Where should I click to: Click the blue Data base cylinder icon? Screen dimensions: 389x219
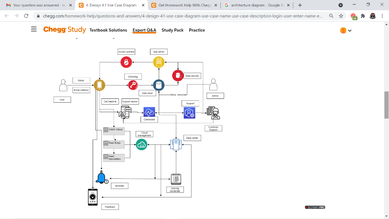[158, 85]
